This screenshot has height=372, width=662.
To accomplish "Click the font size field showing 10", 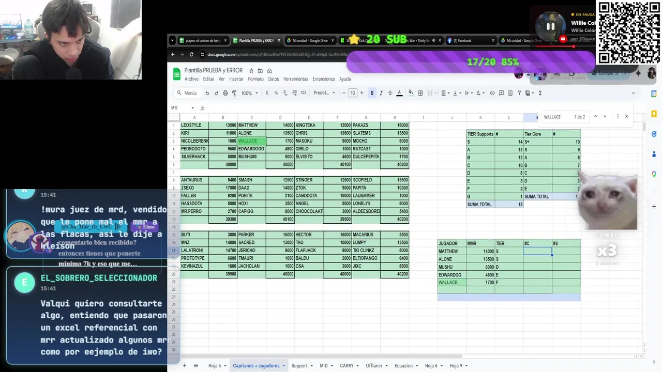I will (x=353, y=93).
